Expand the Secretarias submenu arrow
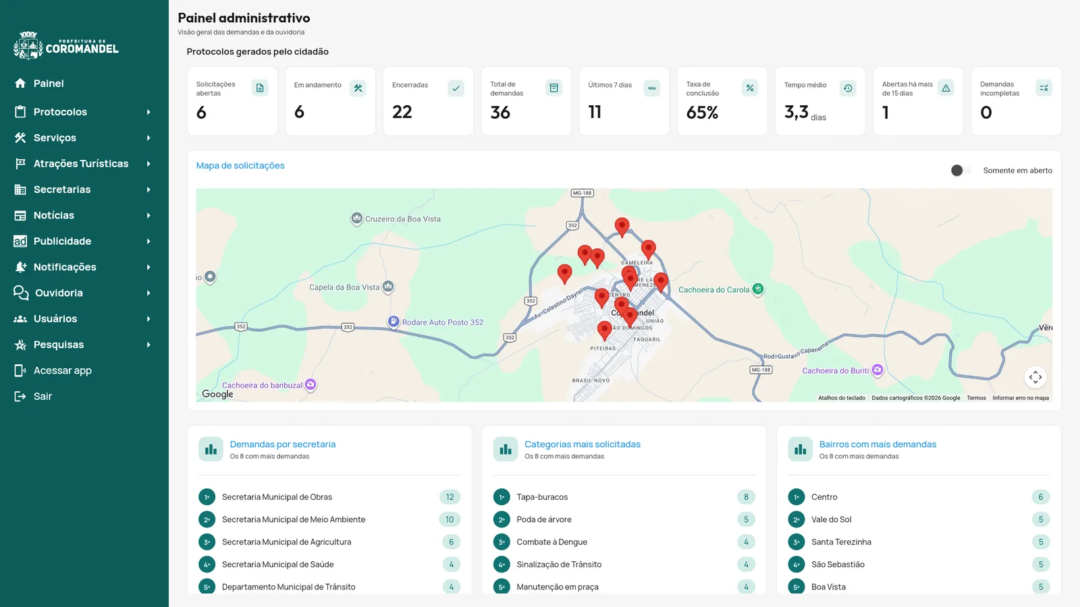1080x607 pixels. point(148,190)
